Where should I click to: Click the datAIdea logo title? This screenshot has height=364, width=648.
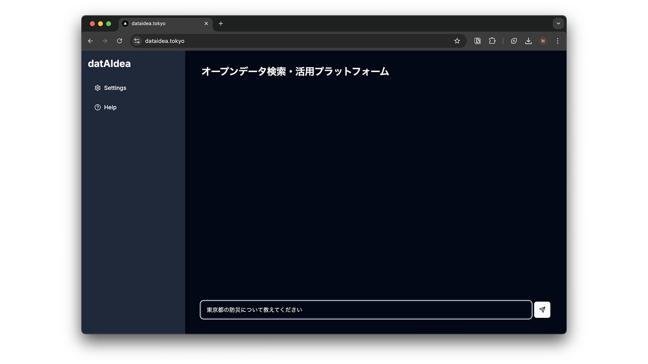pos(109,63)
